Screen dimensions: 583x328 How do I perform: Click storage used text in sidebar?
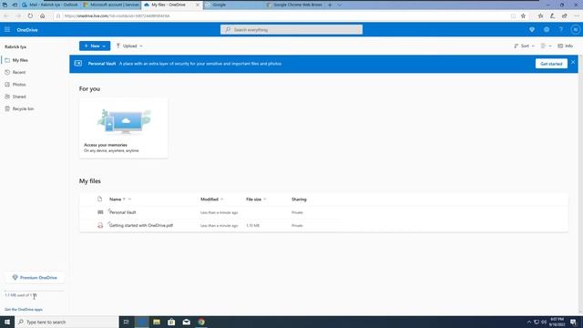pyautogui.click(x=20, y=295)
